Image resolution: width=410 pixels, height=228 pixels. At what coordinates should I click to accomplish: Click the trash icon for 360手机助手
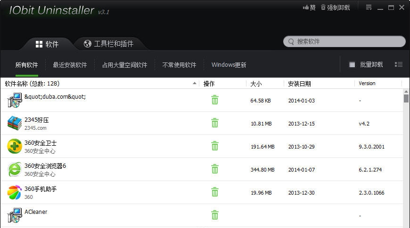click(x=215, y=192)
